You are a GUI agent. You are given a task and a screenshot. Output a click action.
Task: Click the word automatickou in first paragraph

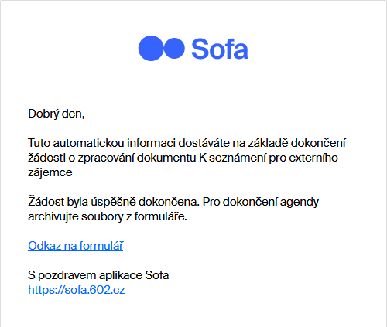tap(88, 143)
